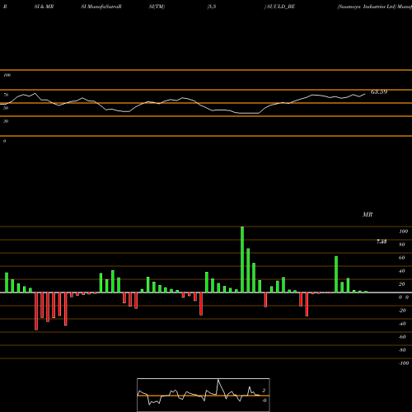Image resolution: width=412 pixels, height=412 pixels.
Task: Click the MR axis label 60
Action: (402, 258)
